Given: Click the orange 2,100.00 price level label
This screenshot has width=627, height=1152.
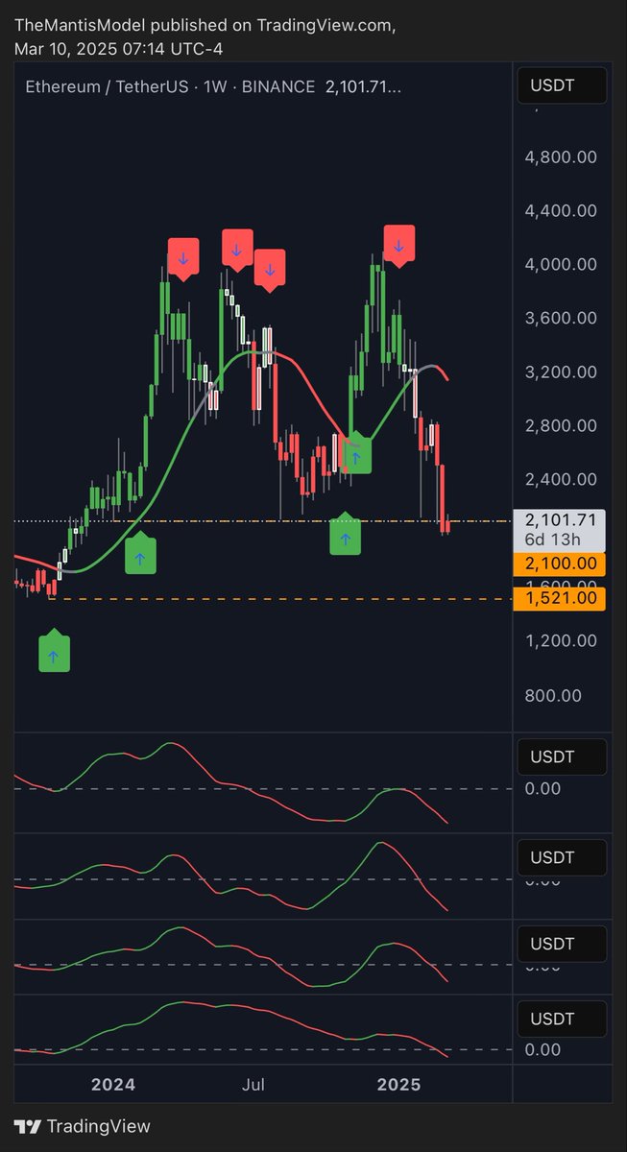Looking at the screenshot, I should pos(562,564).
